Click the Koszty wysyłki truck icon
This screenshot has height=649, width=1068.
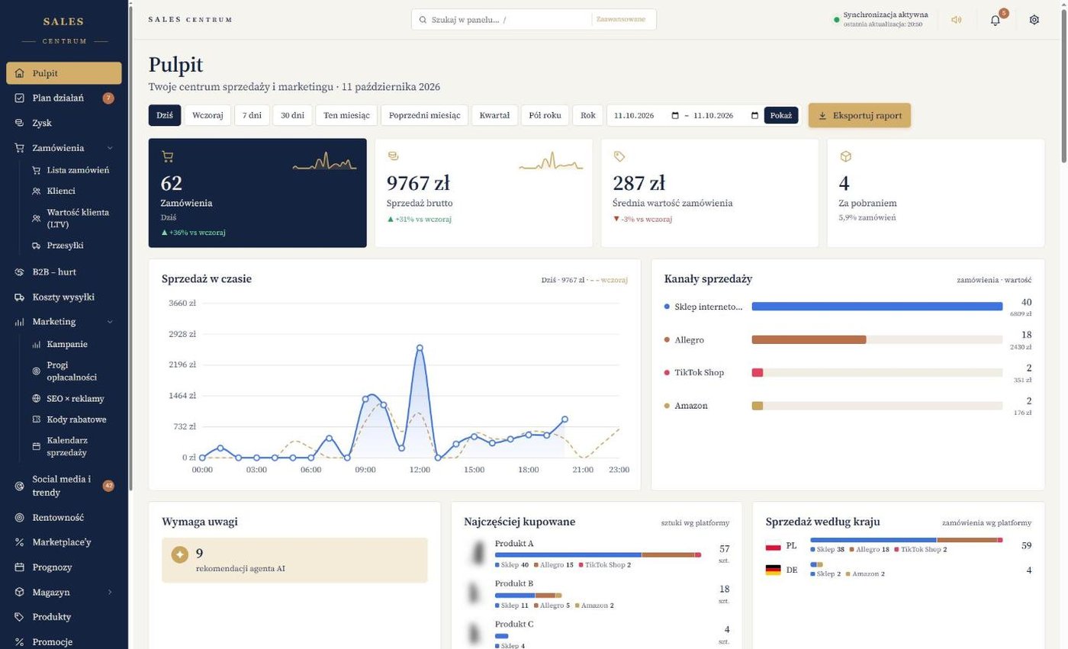tap(20, 297)
